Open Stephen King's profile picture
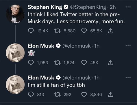137x105 pixels. [x=15, y=14]
